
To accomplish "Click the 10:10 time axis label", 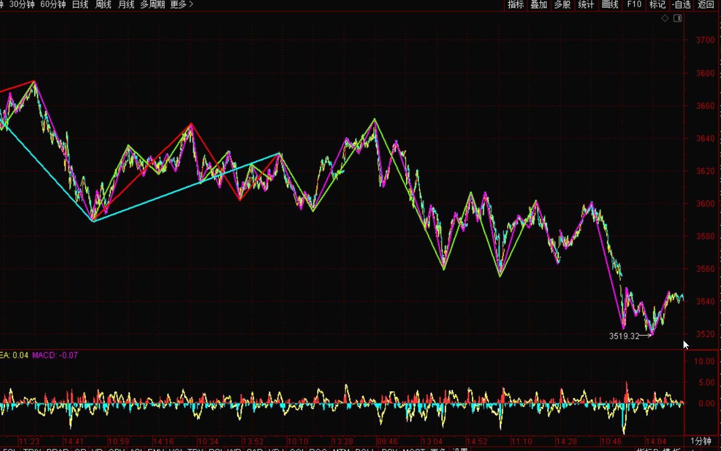I will pos(298,441).
